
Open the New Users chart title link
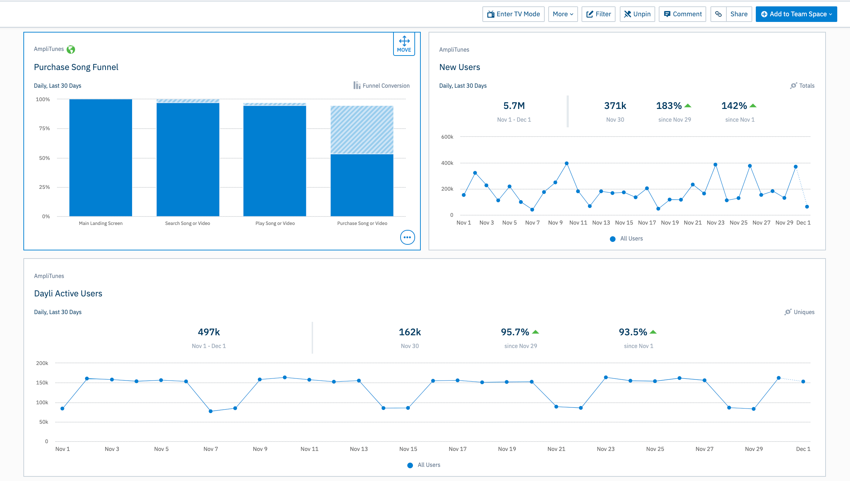point(459,67)
